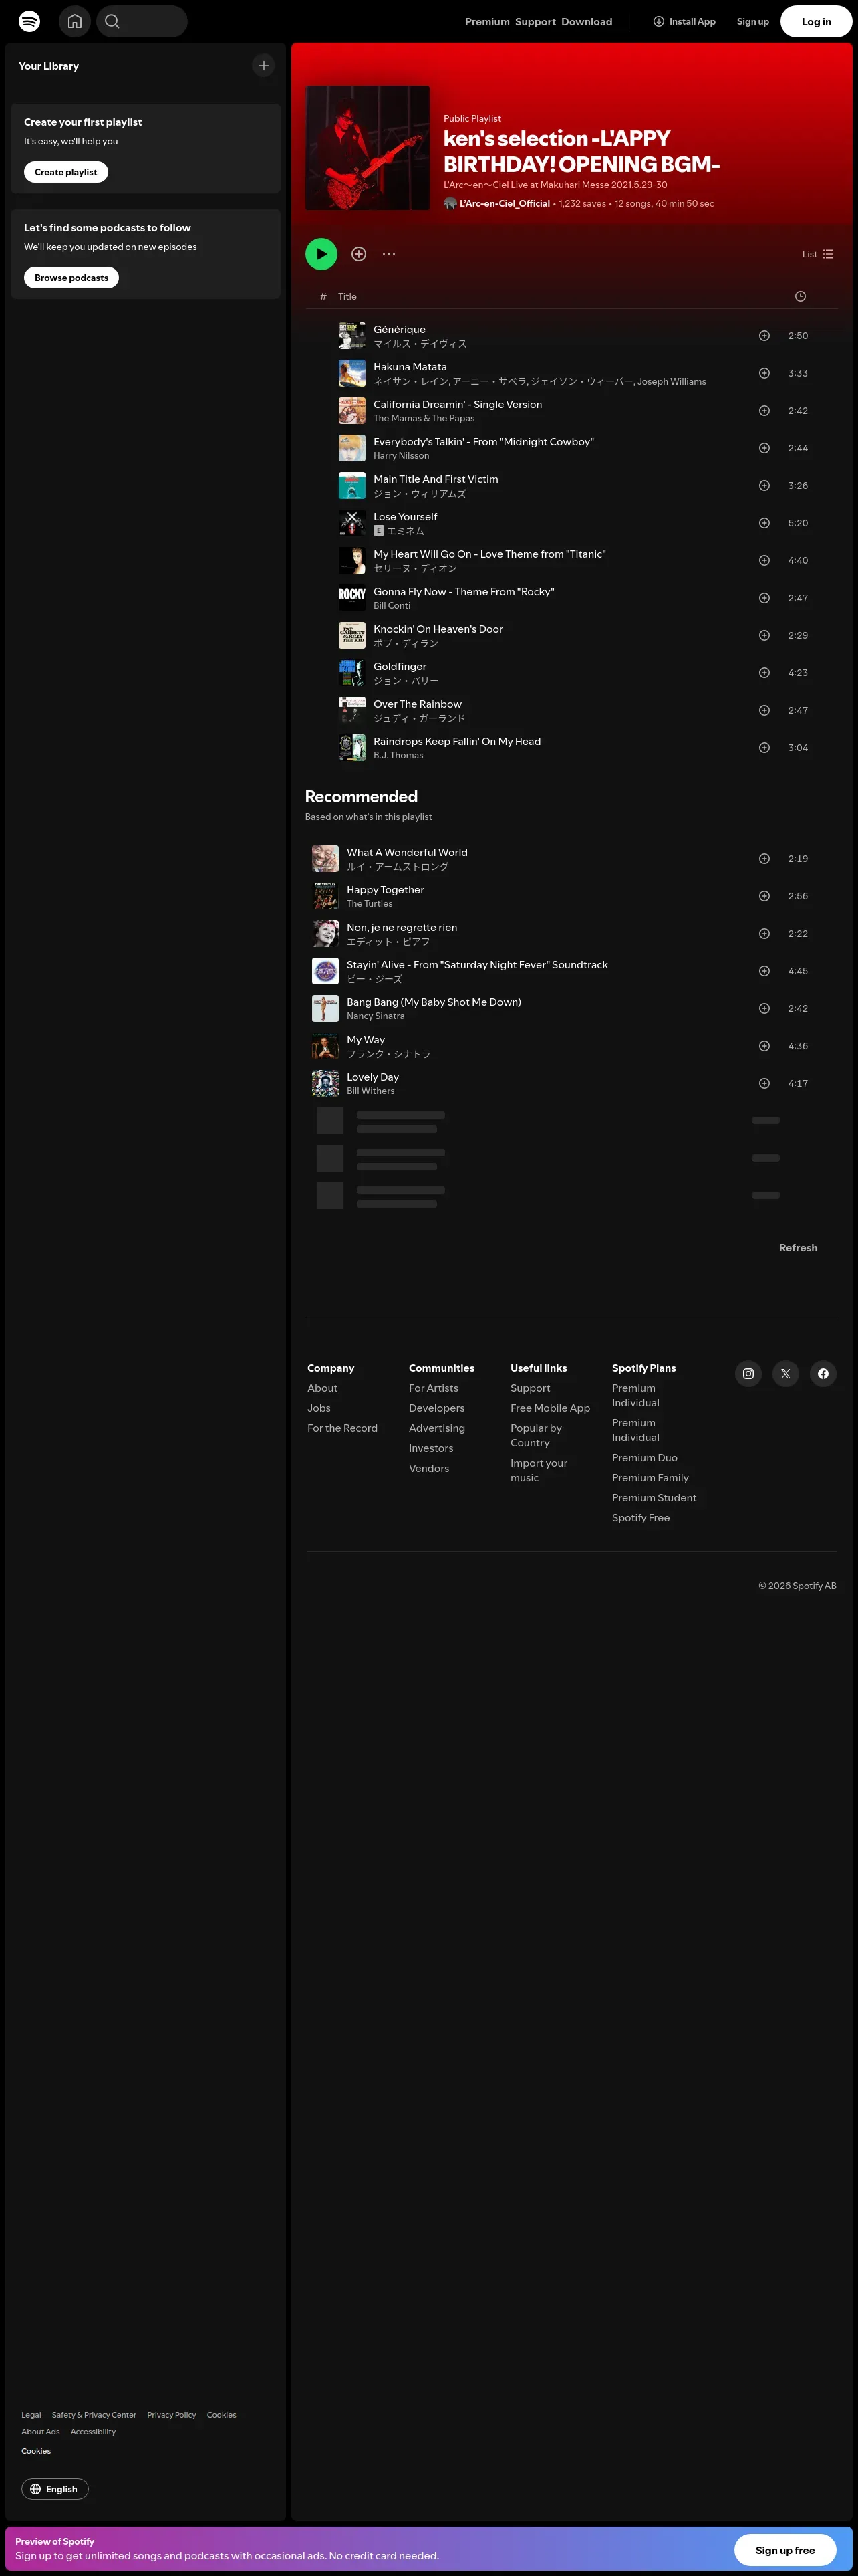Add Everybody's Talkin' to Liked Songs
The height and width of the screenshot is (2576, 858).
[x=764, y=448]
